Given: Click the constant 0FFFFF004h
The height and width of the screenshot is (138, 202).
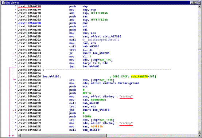Looking at the screenshot, I should point(99,13).
